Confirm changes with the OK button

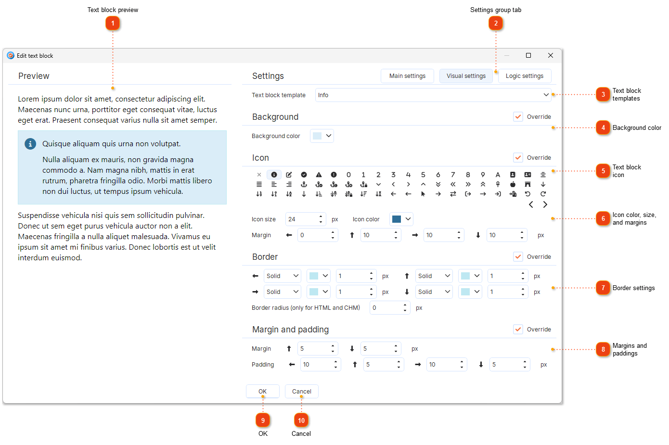click(x=262, y=391)
